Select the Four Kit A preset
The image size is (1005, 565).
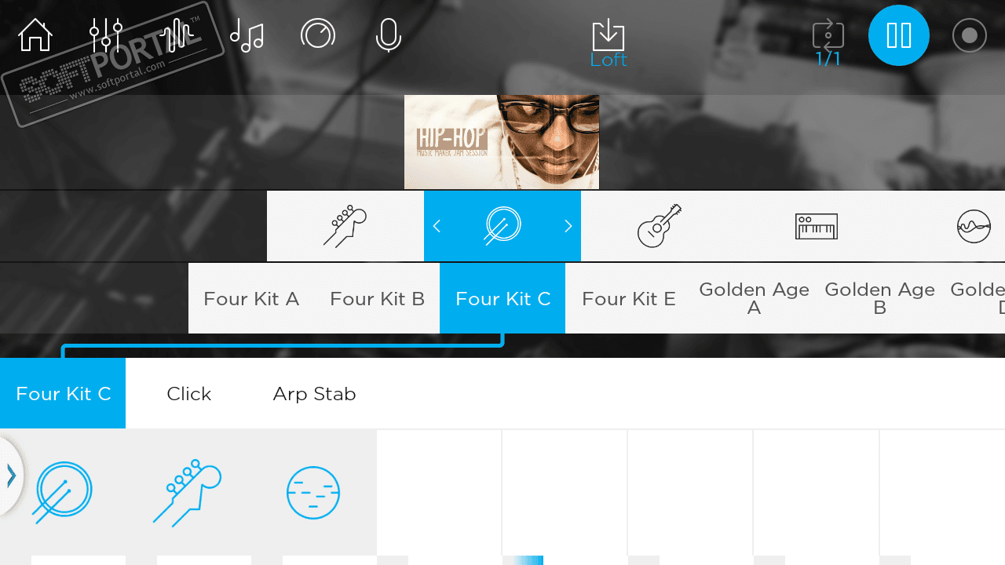(x=251, y=298)
